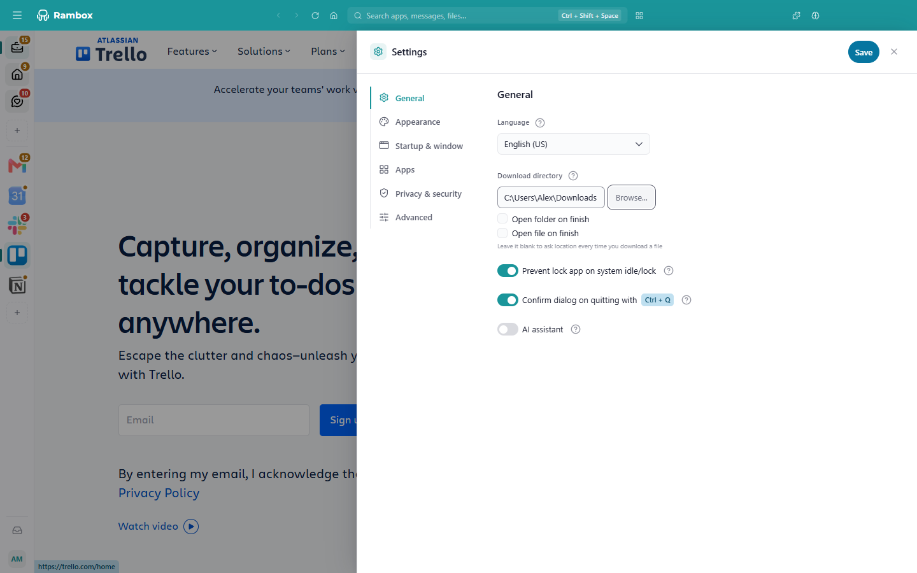Open the Notion app in sidebar
The height and width of the screenshot is (573, 917).
coord(17,285)
